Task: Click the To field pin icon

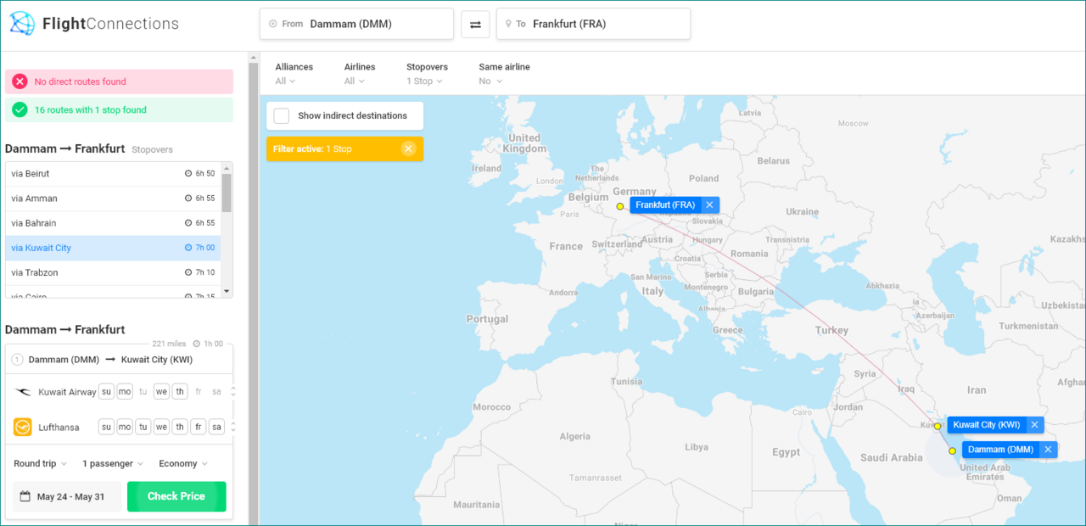Action: tap(509, 25)
